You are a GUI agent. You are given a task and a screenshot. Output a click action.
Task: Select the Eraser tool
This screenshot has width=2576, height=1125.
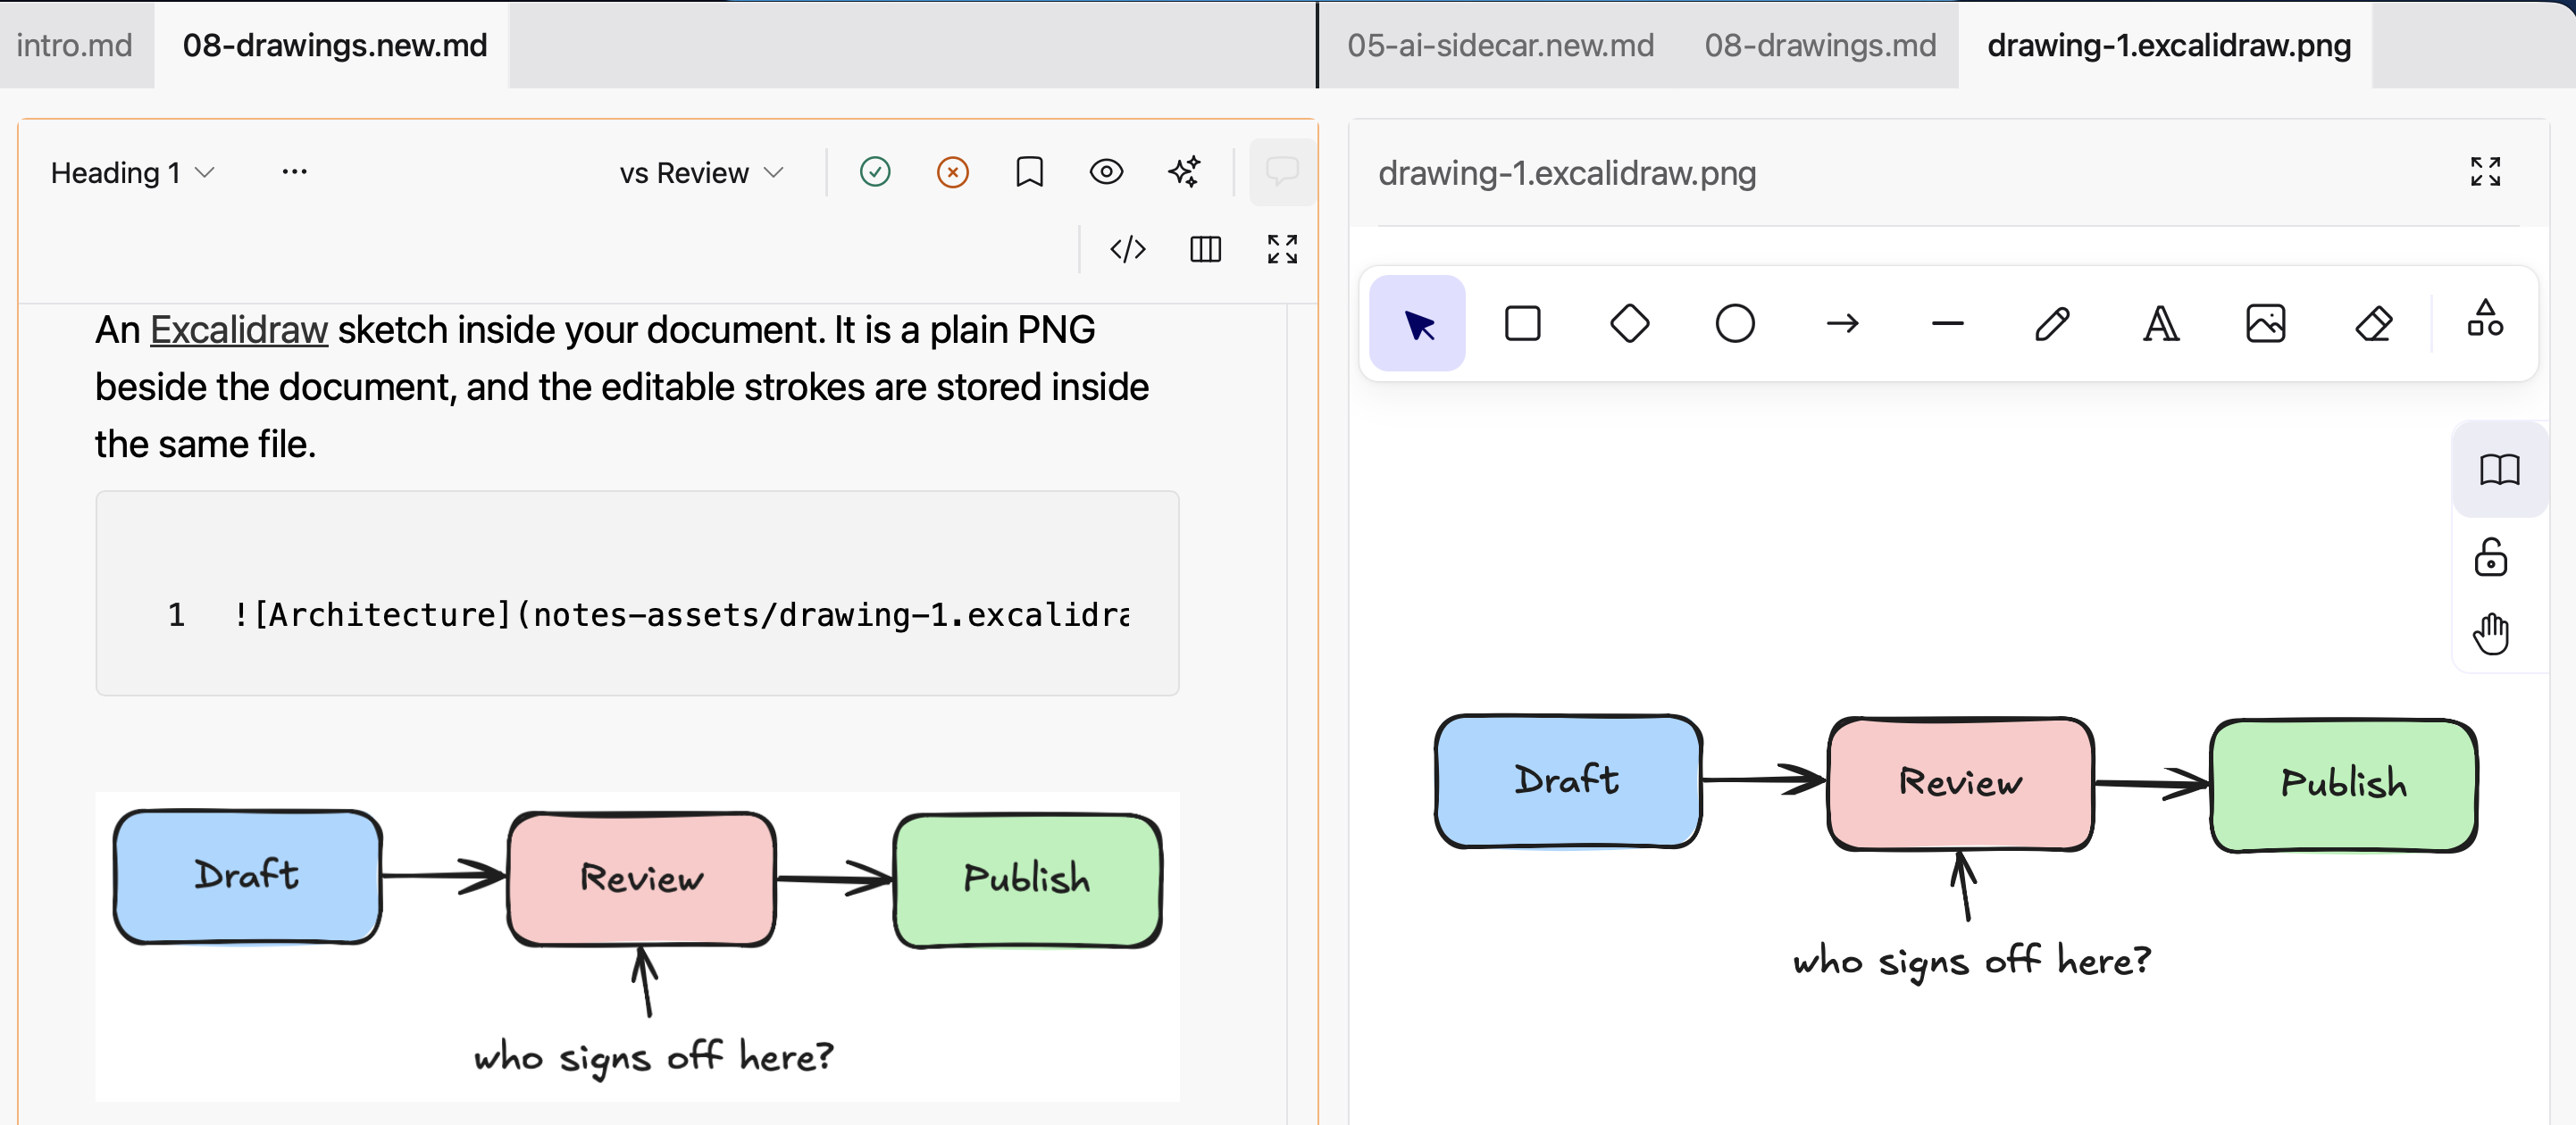(2373, 324)
